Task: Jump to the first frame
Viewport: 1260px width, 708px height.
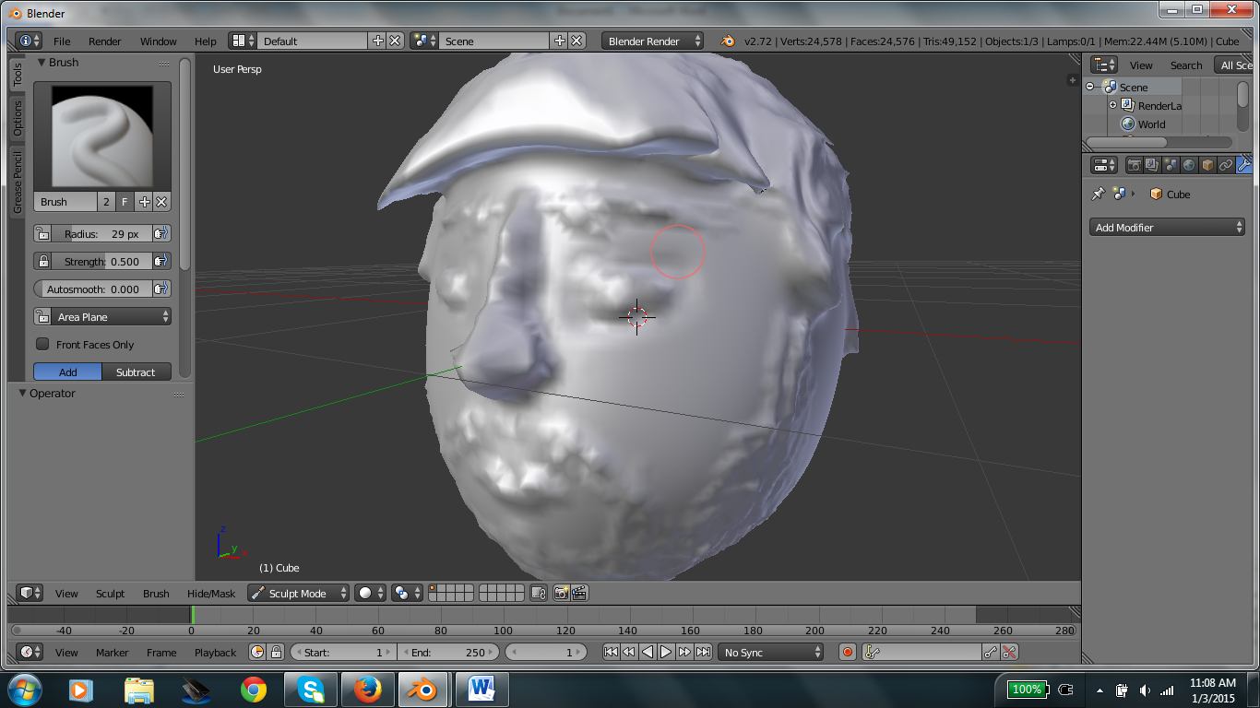Action: [611, 652]
